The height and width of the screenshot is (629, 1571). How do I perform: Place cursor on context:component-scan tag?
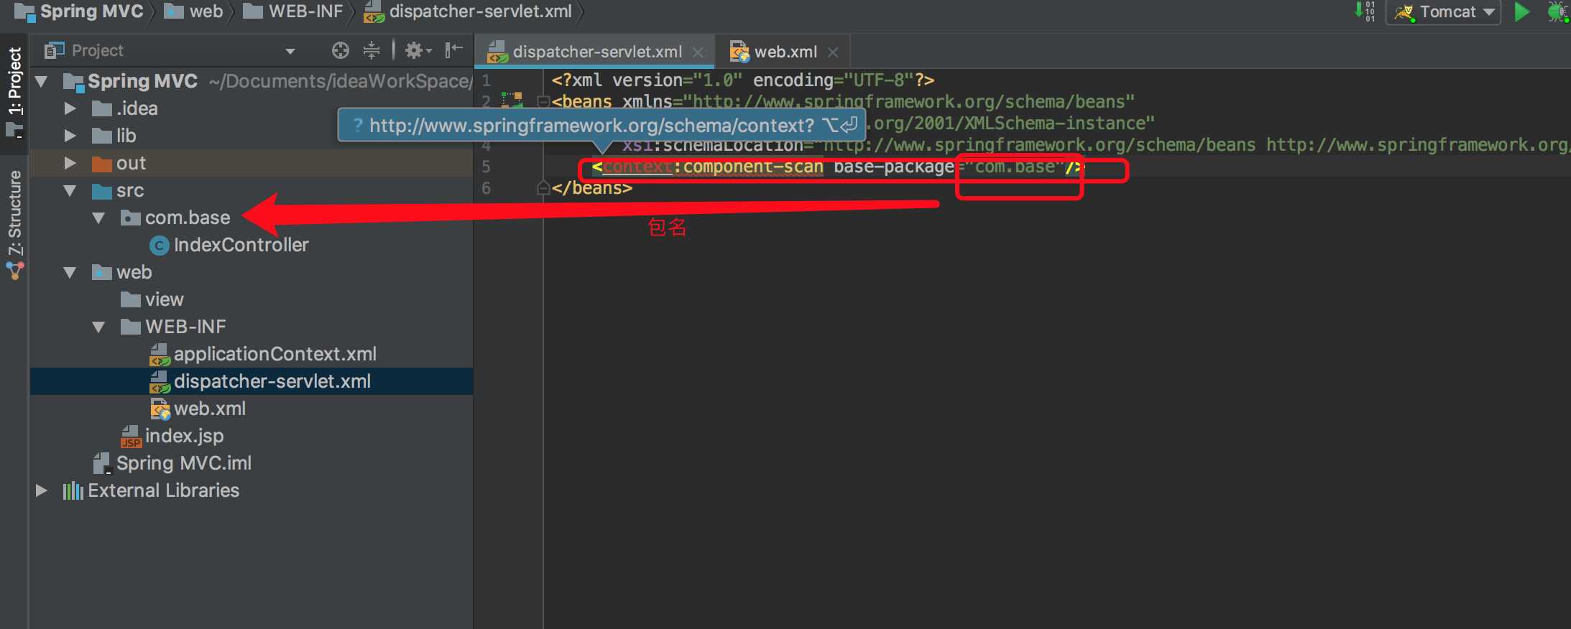pos(712,167)
